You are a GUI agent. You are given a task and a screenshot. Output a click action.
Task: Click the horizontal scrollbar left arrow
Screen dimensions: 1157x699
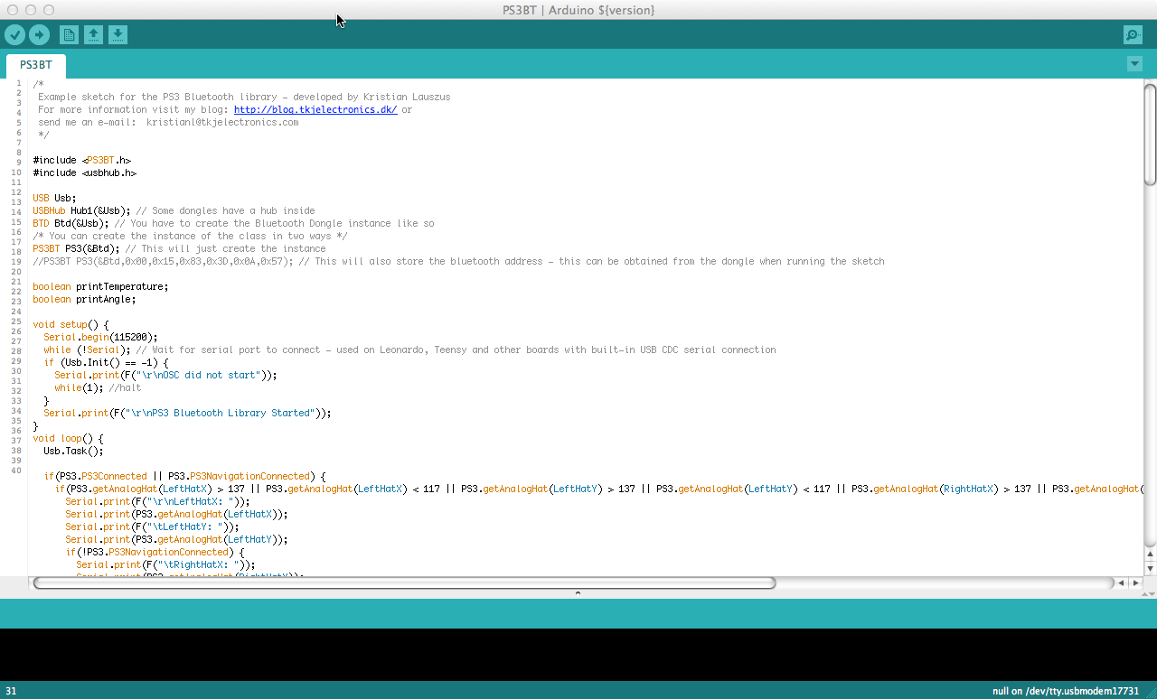1122,583
